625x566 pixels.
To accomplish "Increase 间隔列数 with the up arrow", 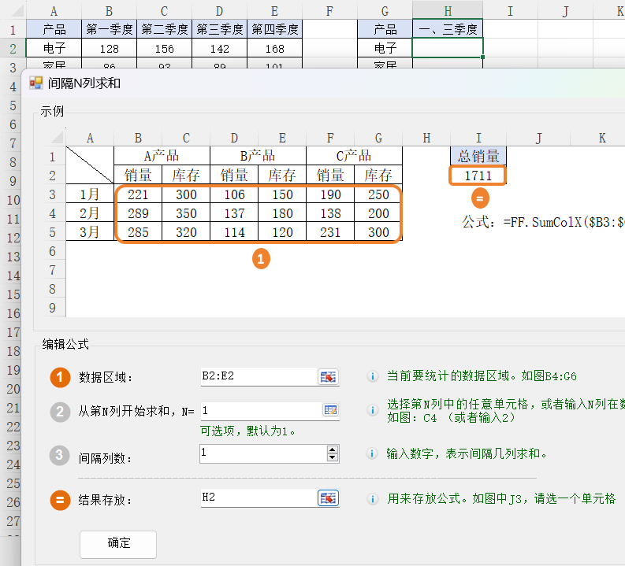I will click(x=332, y=449).
